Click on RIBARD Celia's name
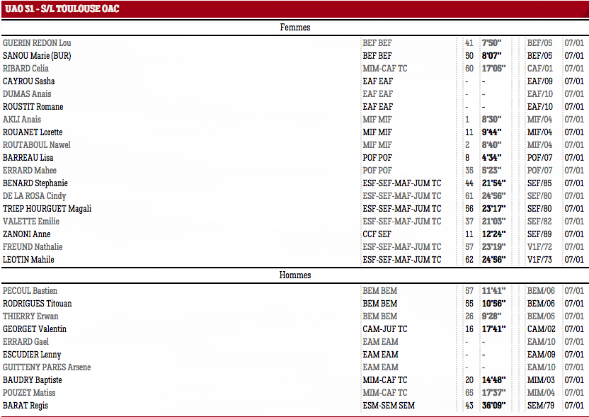 click(x=25, y=69)
